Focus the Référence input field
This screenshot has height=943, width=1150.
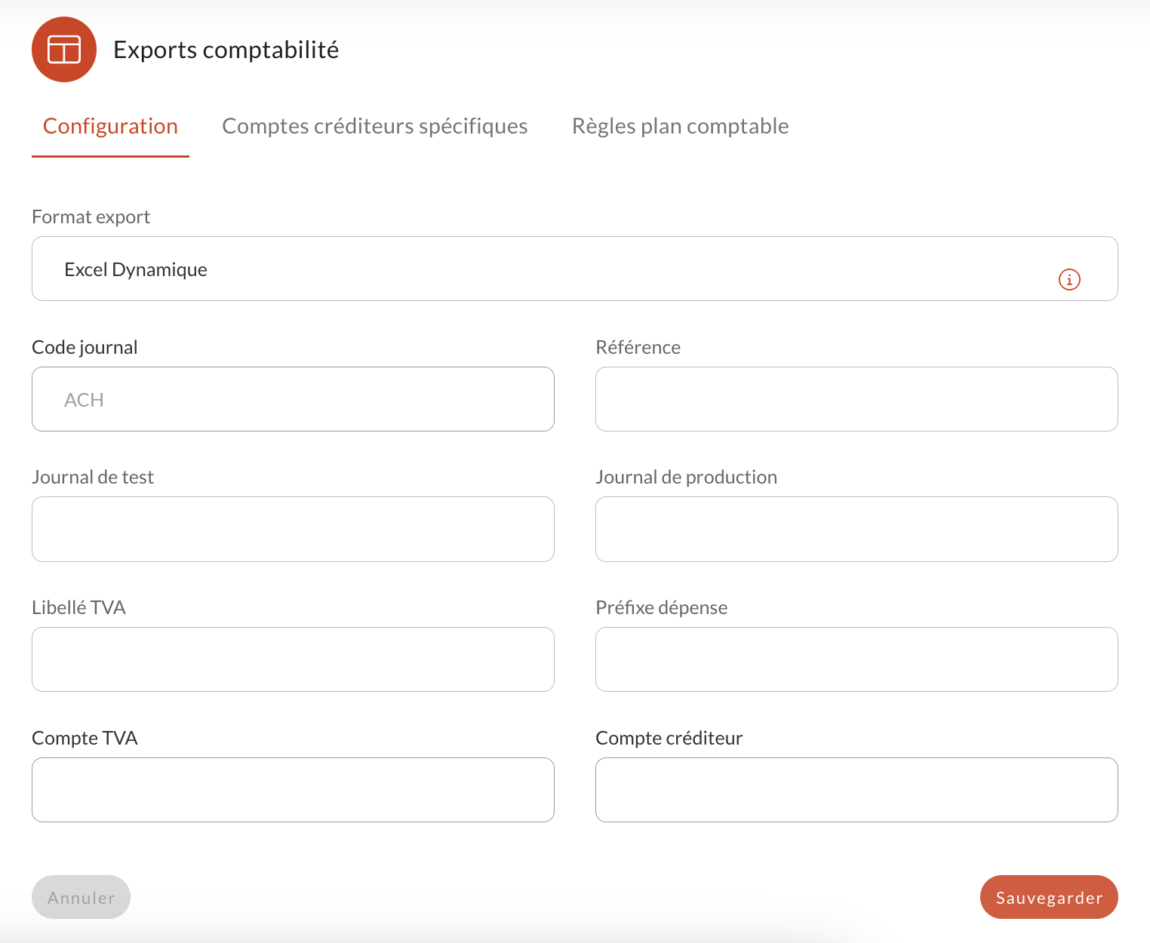click(856, 399)
